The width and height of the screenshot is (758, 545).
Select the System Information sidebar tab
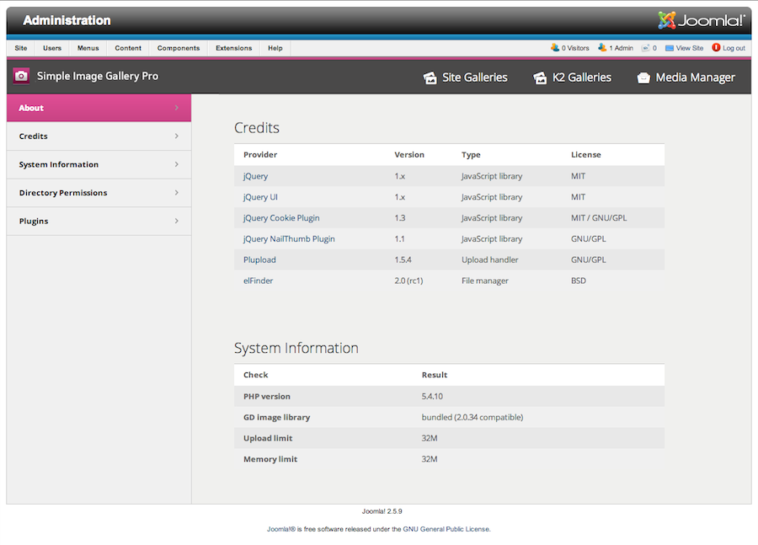tap(99, 164)
